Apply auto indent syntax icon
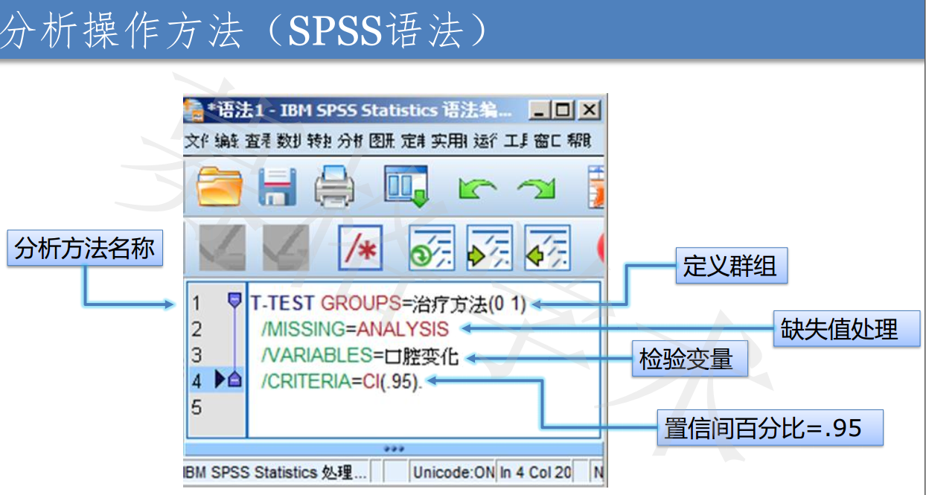Image resolution: width=926 pixels, height=495 pixels. (431, 247)
